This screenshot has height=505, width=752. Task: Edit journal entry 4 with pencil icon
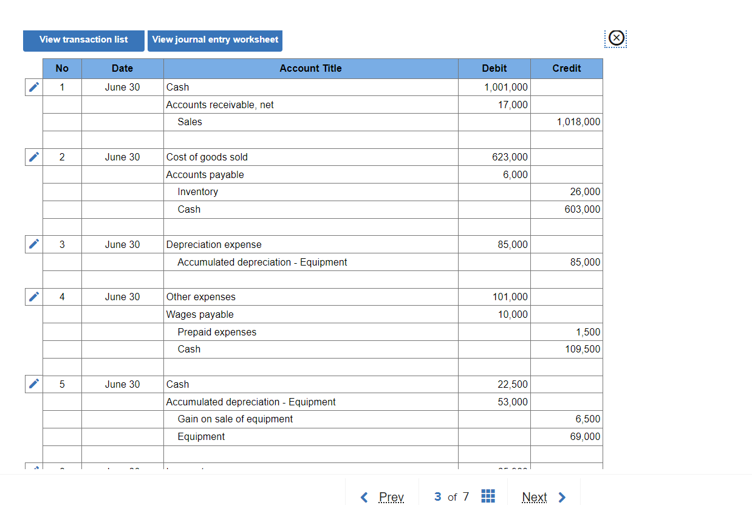click(x=34, y=297)
